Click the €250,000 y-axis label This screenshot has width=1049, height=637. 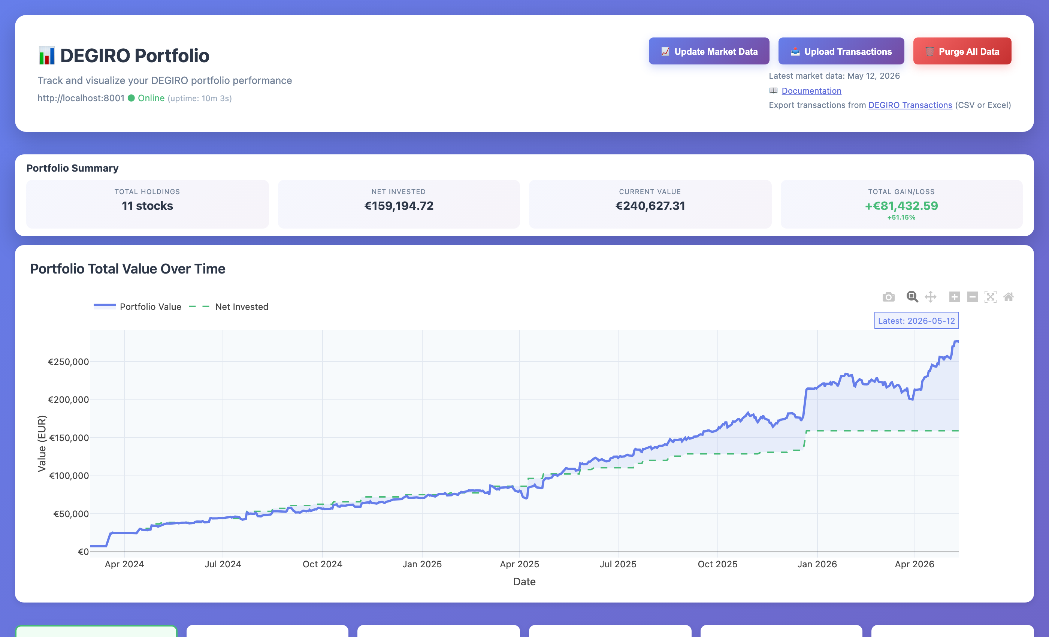pyautogui.click(x=68, y=362)
